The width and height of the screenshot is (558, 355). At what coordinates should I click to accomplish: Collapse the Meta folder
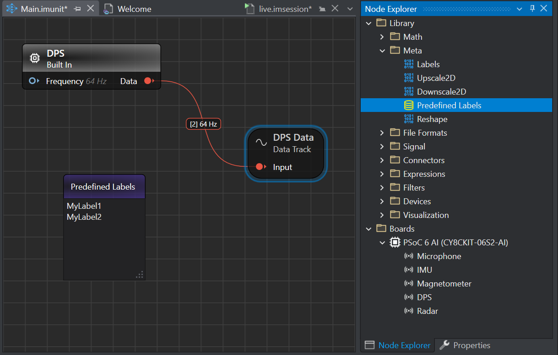coord(382,51)
